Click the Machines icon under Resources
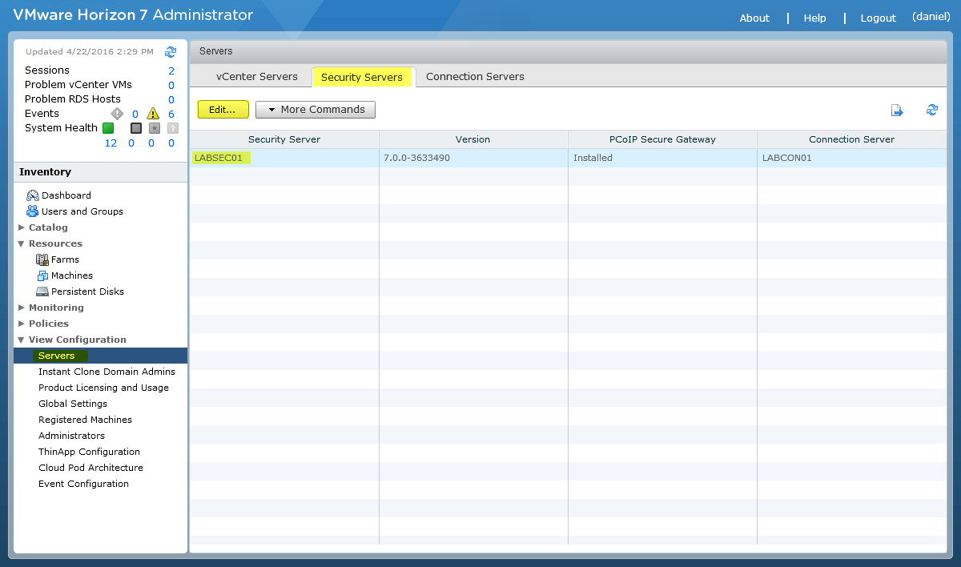 pyautogui.click(x=42, y=275)
